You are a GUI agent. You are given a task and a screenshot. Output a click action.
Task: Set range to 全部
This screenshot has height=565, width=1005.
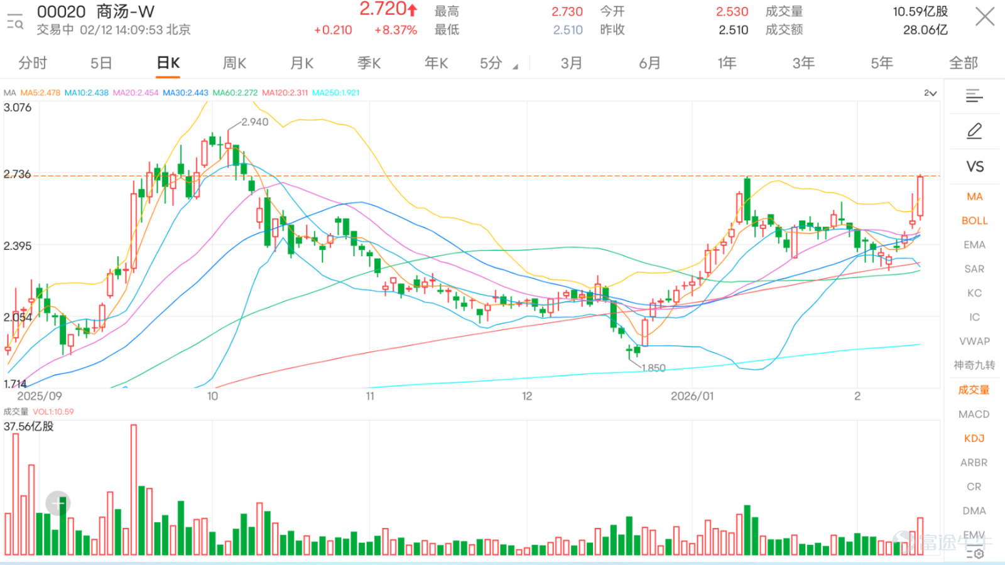(964, 63)
